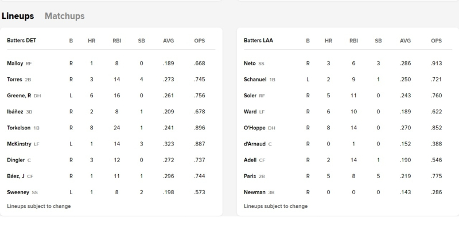
Task: Click d'Arnaud in LAA lineup
Action: (255, 144)
